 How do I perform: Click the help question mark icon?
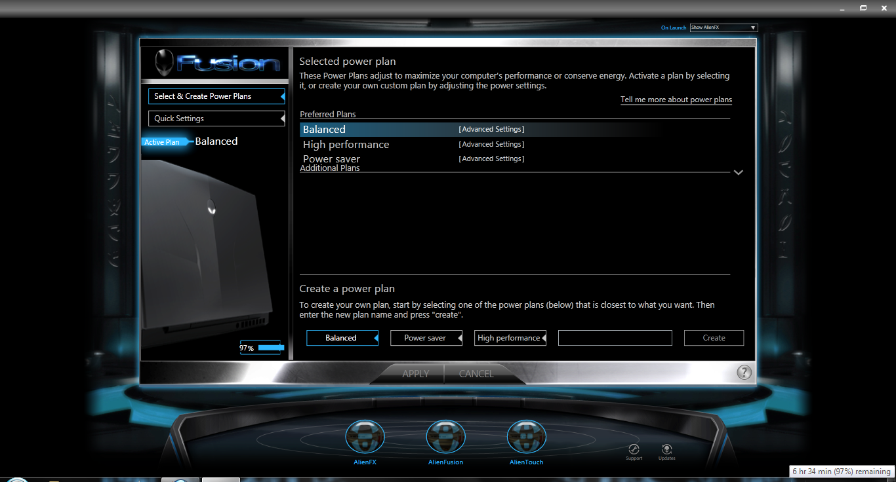pyautogui.click(x=744, y=372)
